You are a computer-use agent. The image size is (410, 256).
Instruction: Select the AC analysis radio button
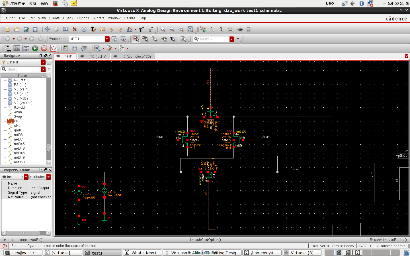[x=5, y=46]
